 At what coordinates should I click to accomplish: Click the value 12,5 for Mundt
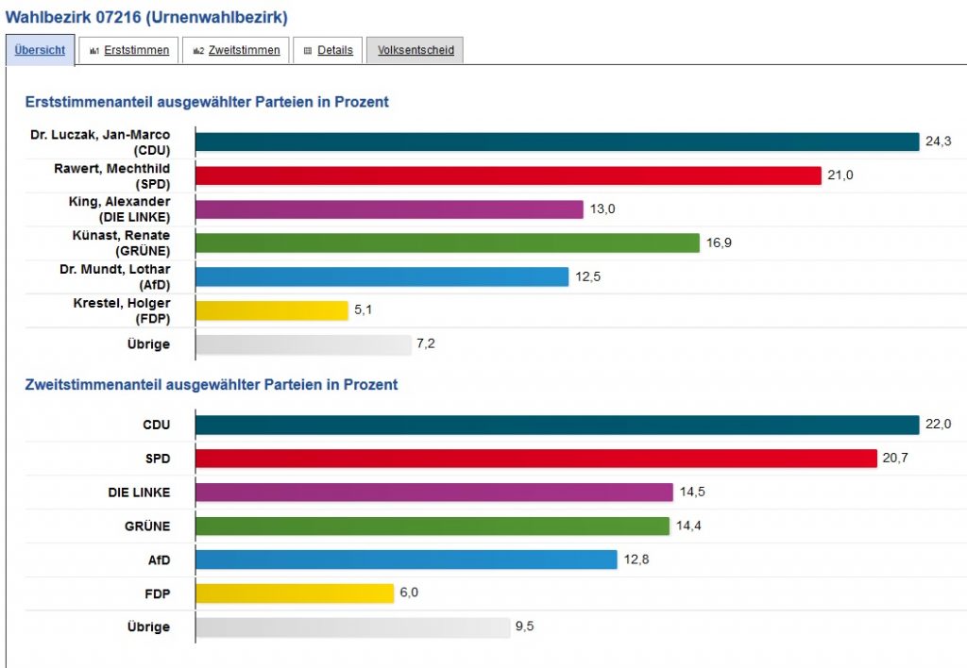click(587, 276)
